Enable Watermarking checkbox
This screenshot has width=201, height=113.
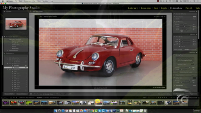coord(175,75)
